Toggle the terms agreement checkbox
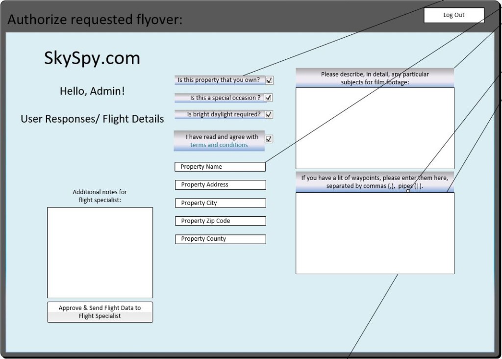Image resolution: width=502 pixels, height=359 pixels. 269,139
